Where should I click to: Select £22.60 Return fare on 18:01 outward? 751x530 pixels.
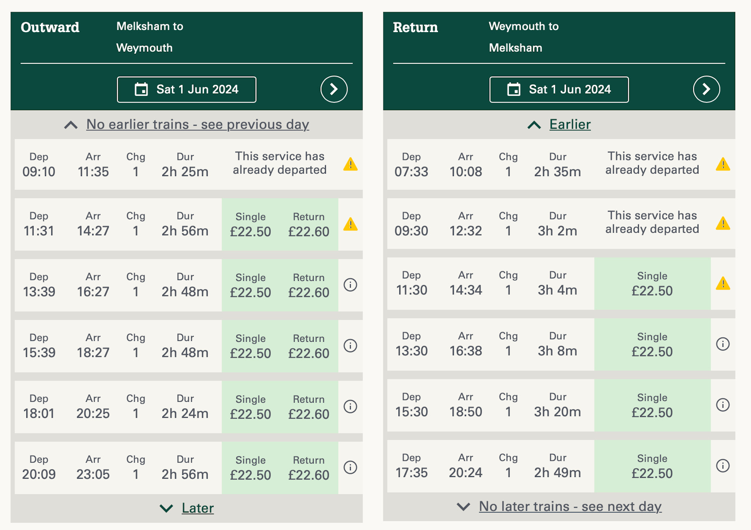click(x=309, y=407)
